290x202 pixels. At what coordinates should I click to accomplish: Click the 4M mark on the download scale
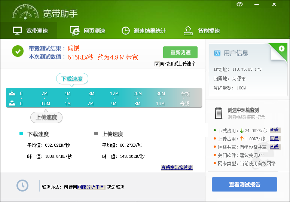(x=67, y=94)
